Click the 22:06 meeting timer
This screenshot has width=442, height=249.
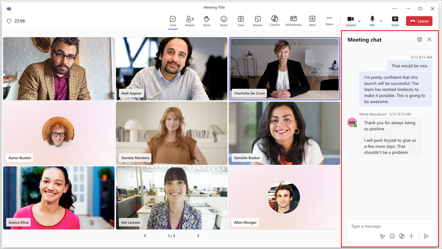(x=20, y=21)
